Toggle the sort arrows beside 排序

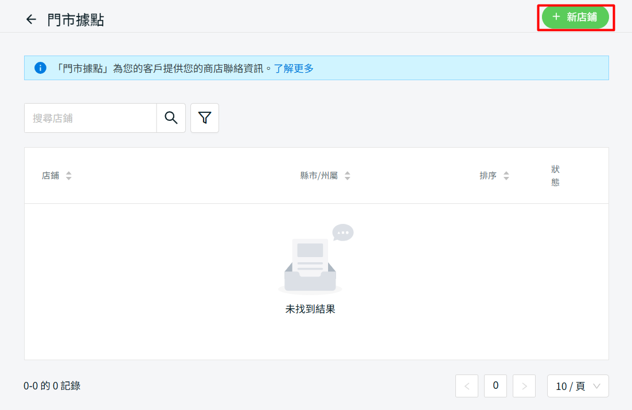[506, 176]
